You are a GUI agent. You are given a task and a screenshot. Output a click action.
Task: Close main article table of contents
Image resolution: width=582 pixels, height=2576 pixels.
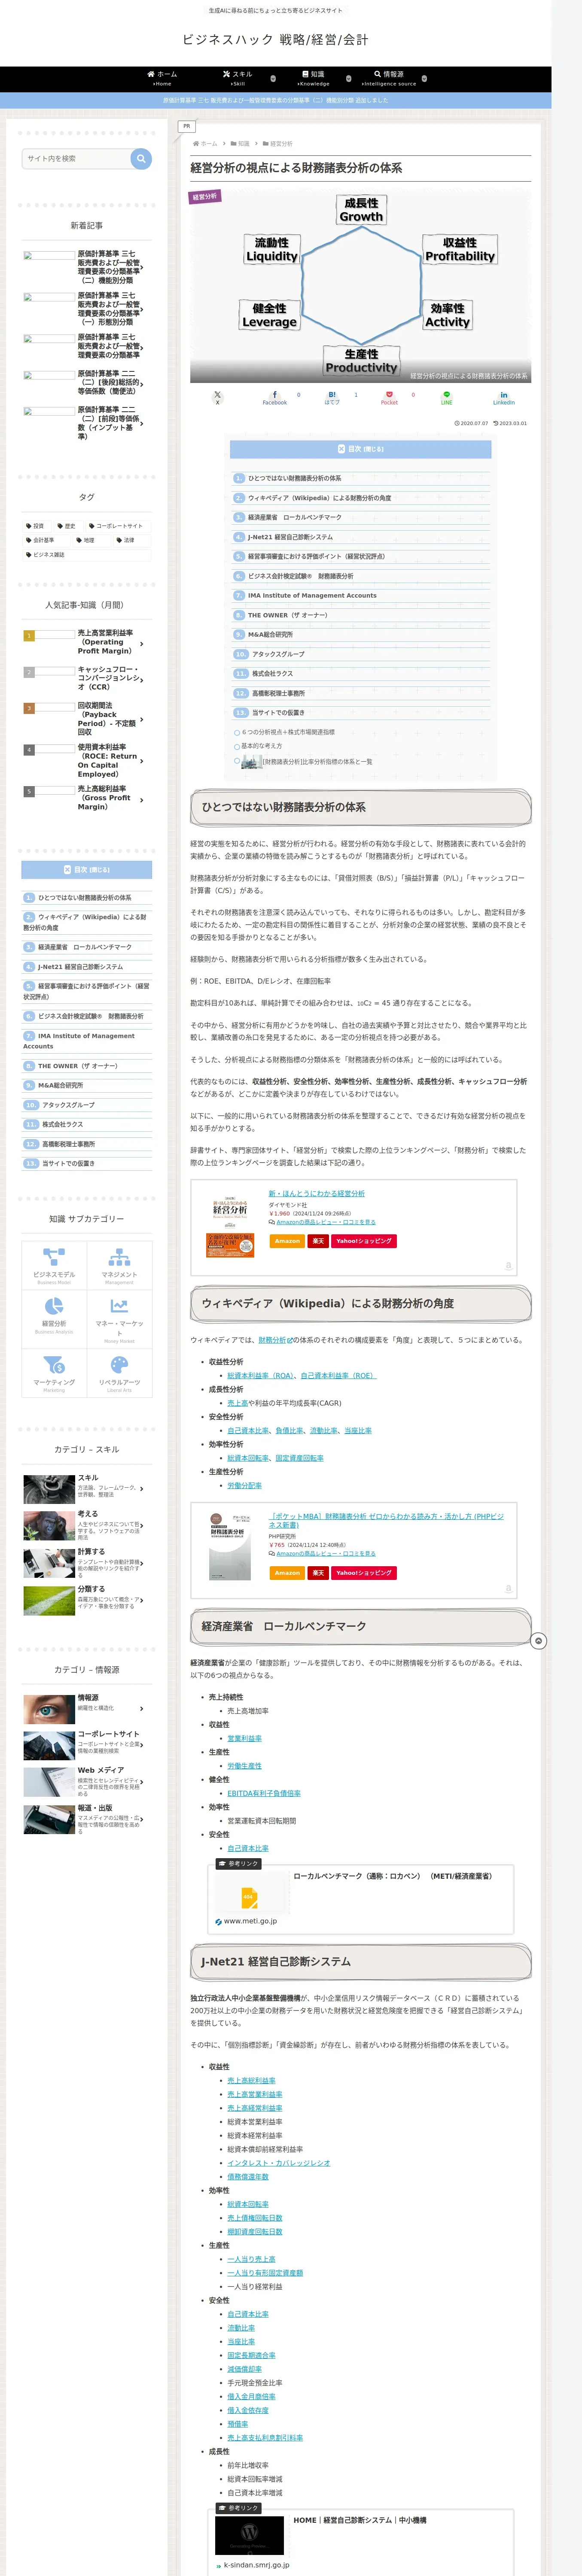tap(360, 449)
